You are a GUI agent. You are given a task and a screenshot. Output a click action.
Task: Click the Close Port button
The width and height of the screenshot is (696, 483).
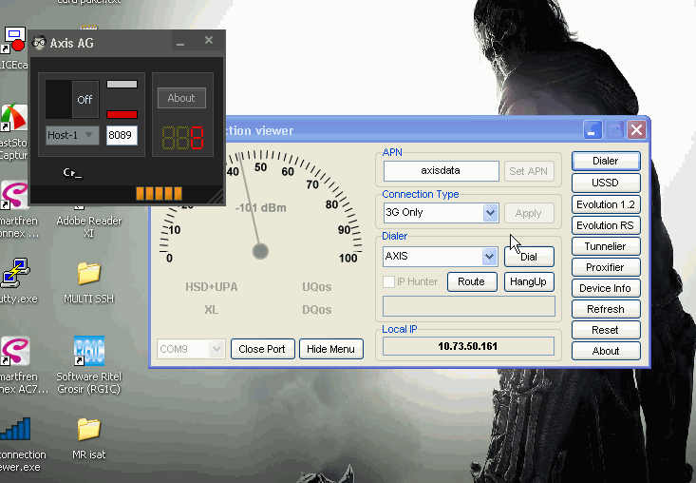(x=262, y=349)
